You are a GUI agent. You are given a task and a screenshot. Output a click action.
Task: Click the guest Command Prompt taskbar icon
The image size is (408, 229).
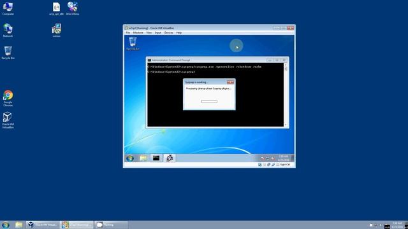point(156,158)
